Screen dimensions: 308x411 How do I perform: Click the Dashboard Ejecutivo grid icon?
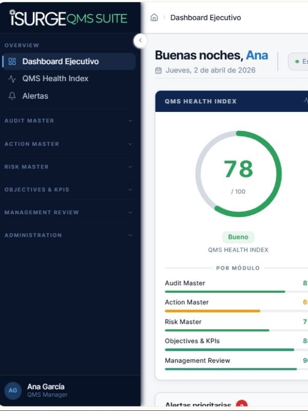click(x=12, y=61)
